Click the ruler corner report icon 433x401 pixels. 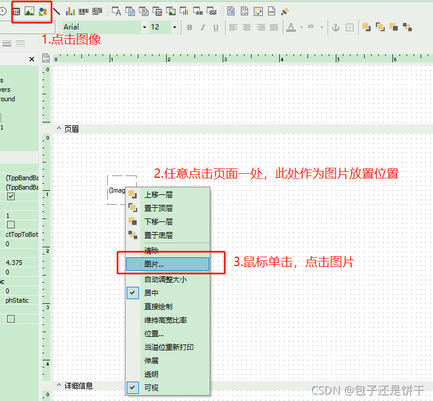click(x=46, y=58)
